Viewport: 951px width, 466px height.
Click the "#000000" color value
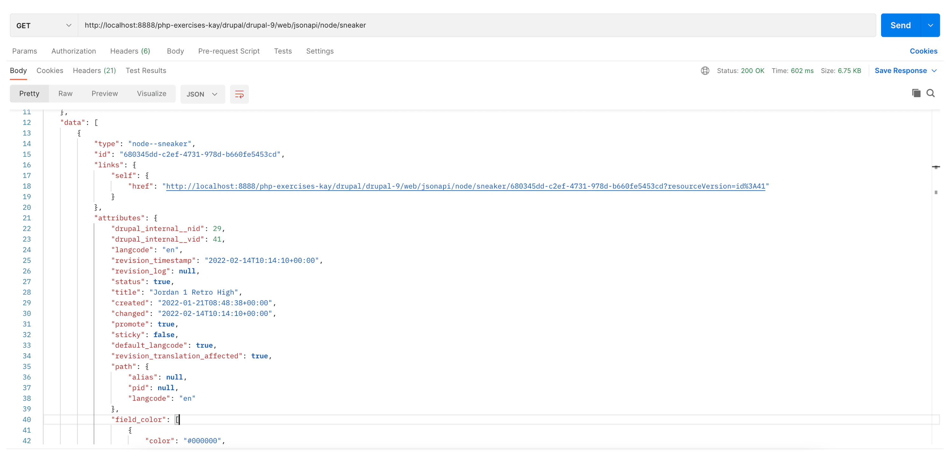pos(202,441)
